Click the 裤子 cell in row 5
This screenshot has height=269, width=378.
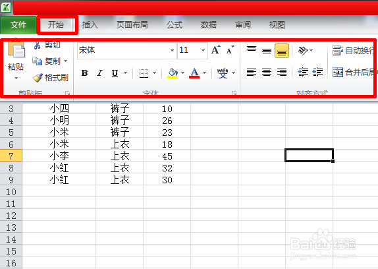120,133
